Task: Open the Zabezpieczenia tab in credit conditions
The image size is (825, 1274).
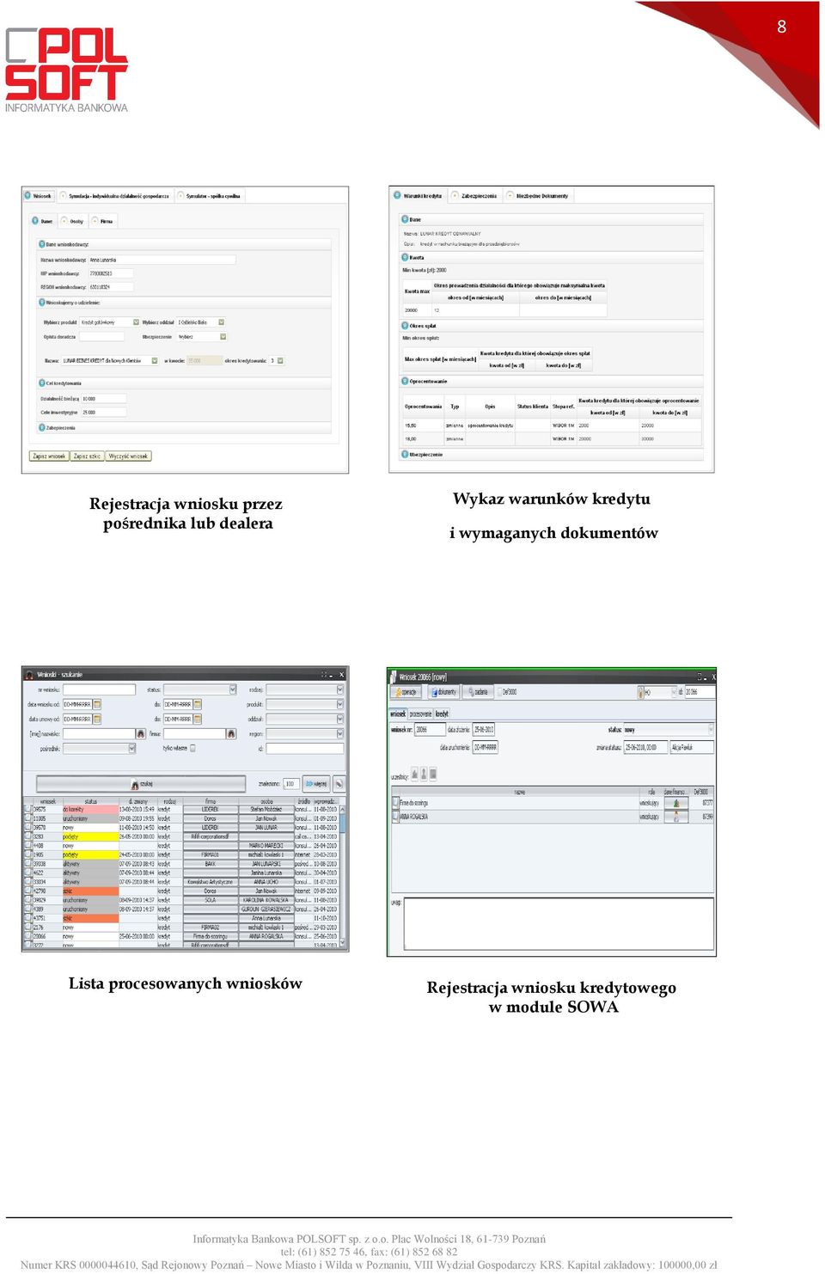Action: pyautogui.click(x=474, y=196)
